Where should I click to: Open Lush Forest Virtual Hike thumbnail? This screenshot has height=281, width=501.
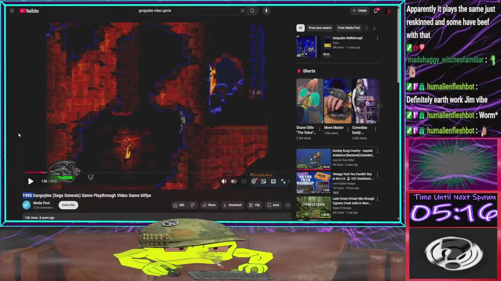[314, 207]
